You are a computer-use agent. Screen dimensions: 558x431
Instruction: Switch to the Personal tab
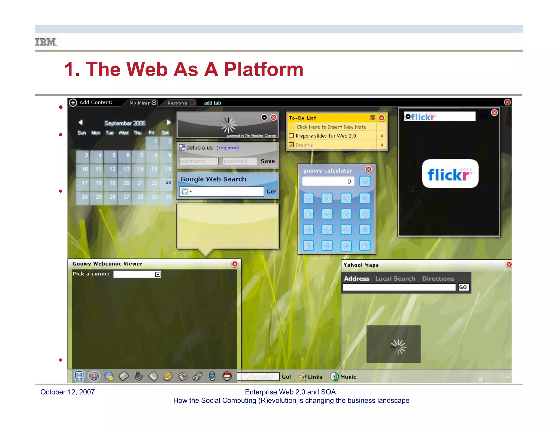pos(178,103)
